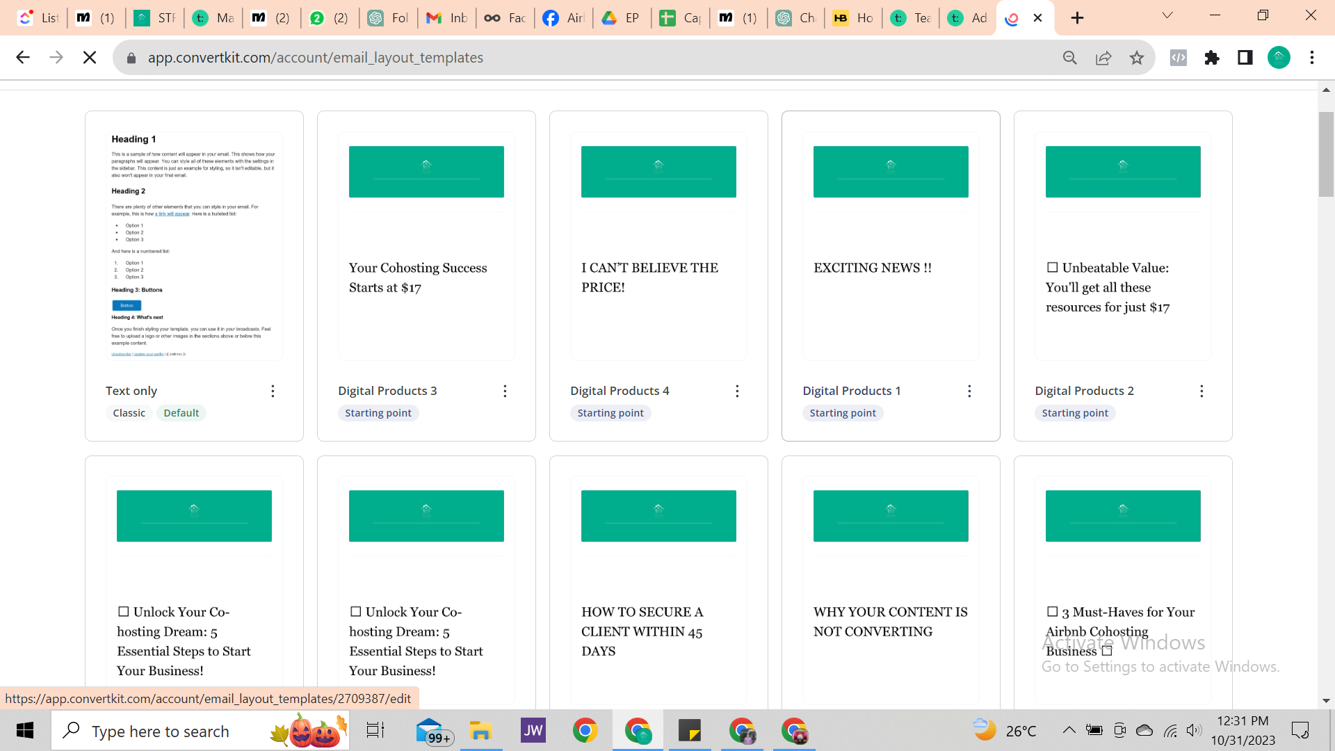Expand the three-dot menu for Digital Products 2
This screenshot has height=751, width=1335.
point(1201,391)
